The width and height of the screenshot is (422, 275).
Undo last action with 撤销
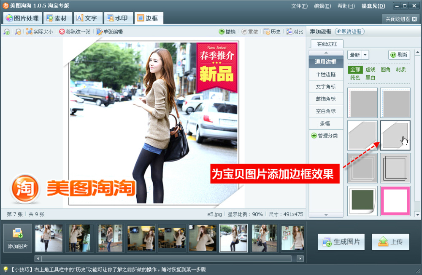coord(227,32)
